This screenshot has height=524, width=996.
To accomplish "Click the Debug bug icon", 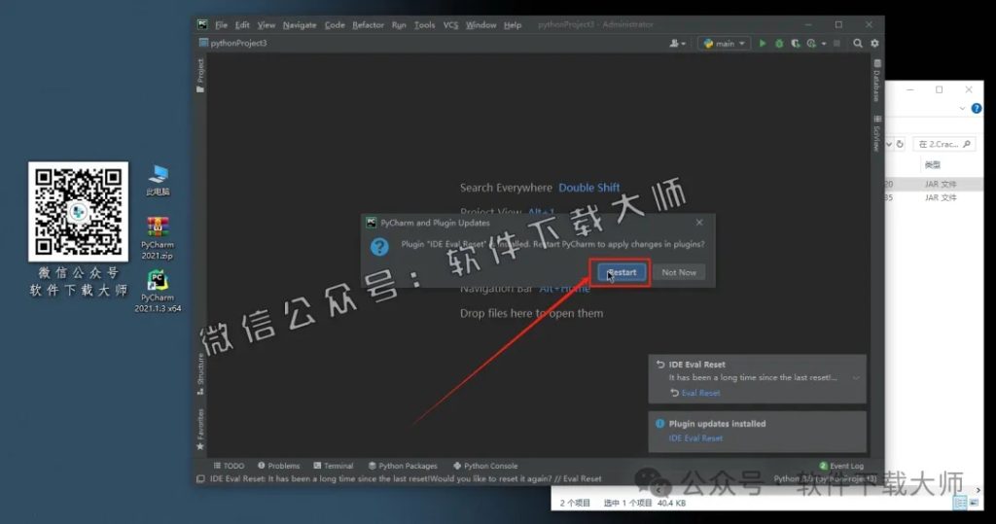I will coord(779,43).
